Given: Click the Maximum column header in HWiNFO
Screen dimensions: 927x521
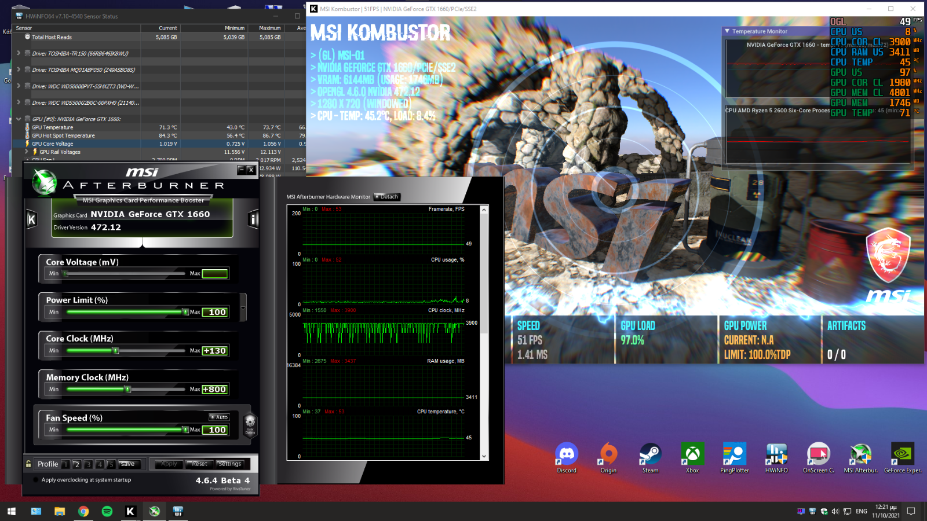Looking at the screenshot, I should (x=266, y=28).
